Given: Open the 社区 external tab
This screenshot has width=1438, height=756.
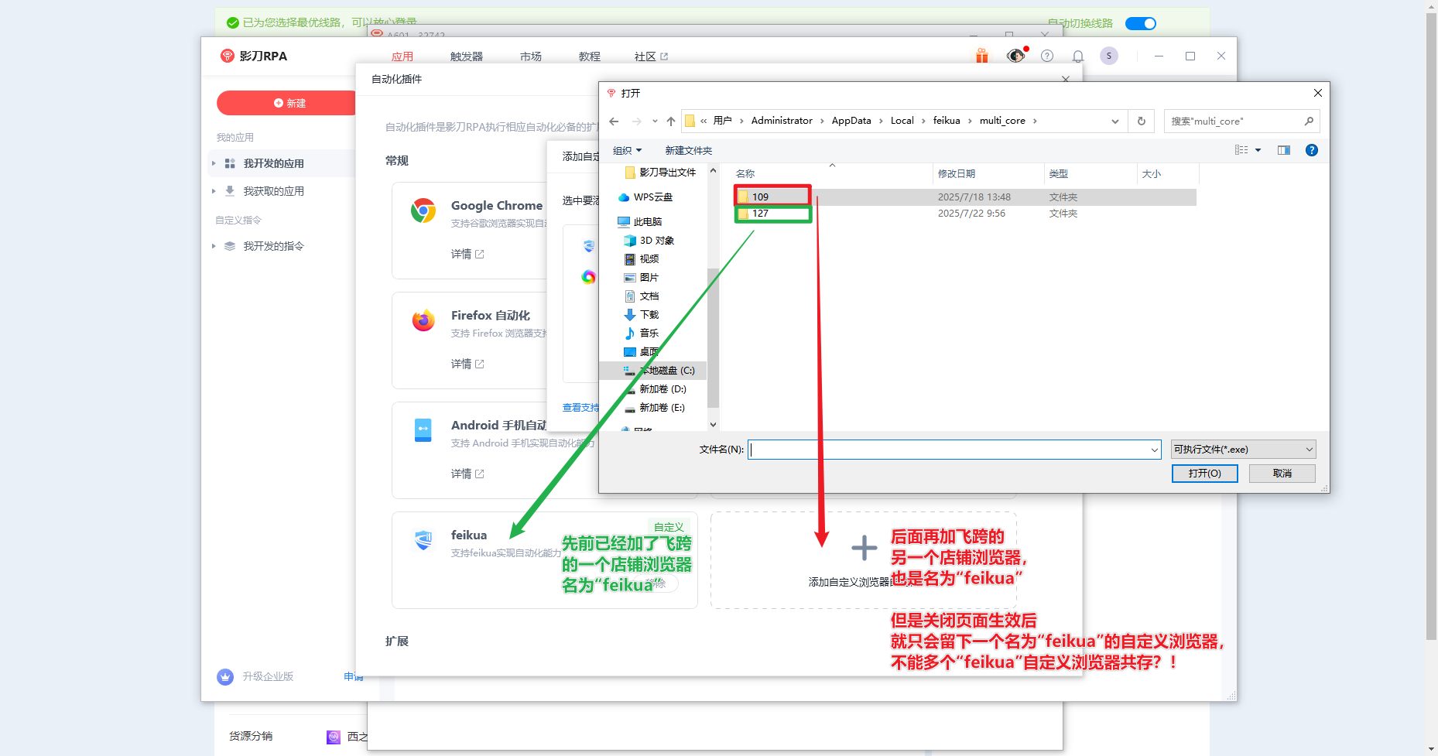Looking at the screenshot, I should click(651, 56).
